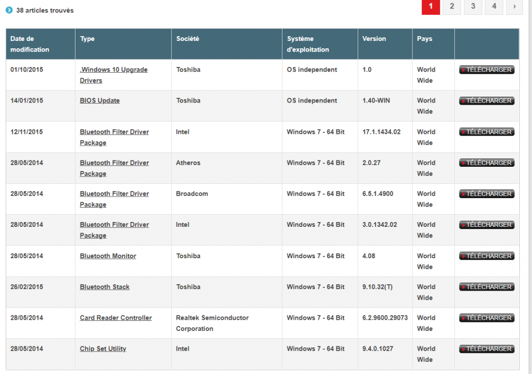Viewport: 532px width, 374px height.
Task: Open the Windows 10 Upgrade Drivers link
Action: click(114, 75)
